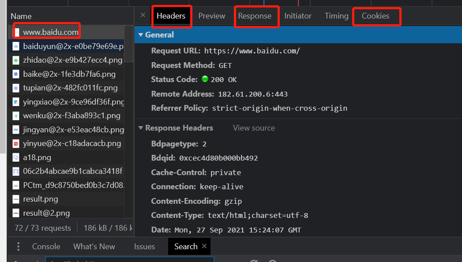Click icon beside result@2.png request

click(x=16, y=213)
